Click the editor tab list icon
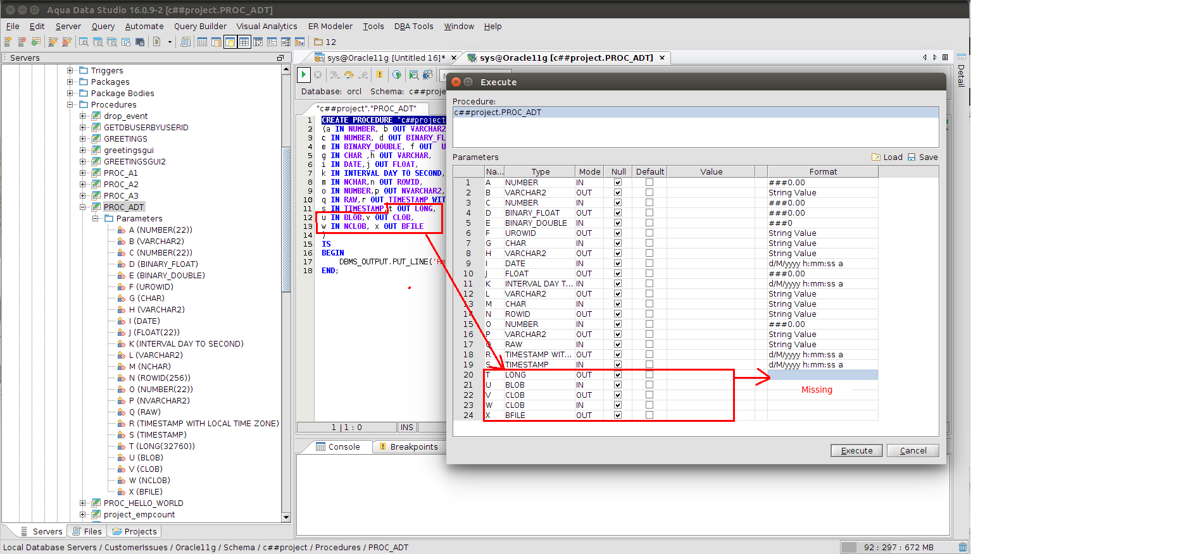 pos(945,58)
